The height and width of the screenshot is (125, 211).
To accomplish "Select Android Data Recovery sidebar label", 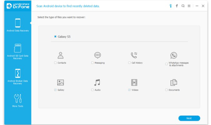I will coord(18,31).
